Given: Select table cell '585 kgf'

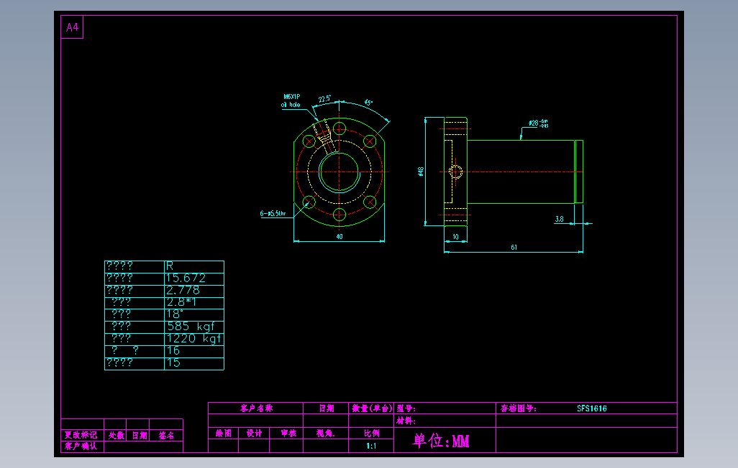Looking at the screenshot, I should (194, 327).
